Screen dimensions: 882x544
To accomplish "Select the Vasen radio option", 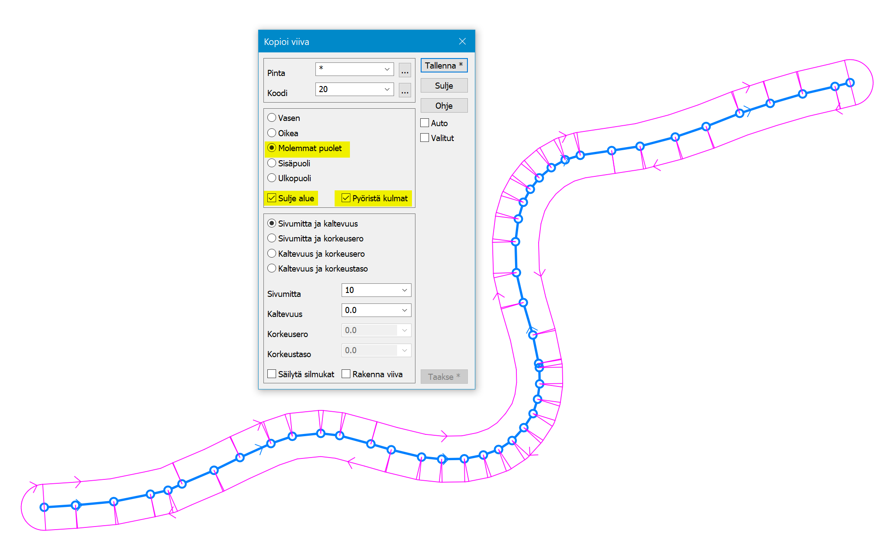I will click(272, 118).
